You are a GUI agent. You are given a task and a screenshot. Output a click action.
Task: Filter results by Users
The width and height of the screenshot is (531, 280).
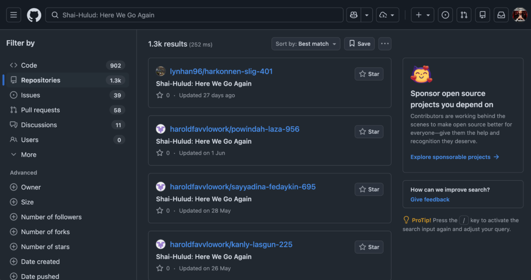pos(68,140)
